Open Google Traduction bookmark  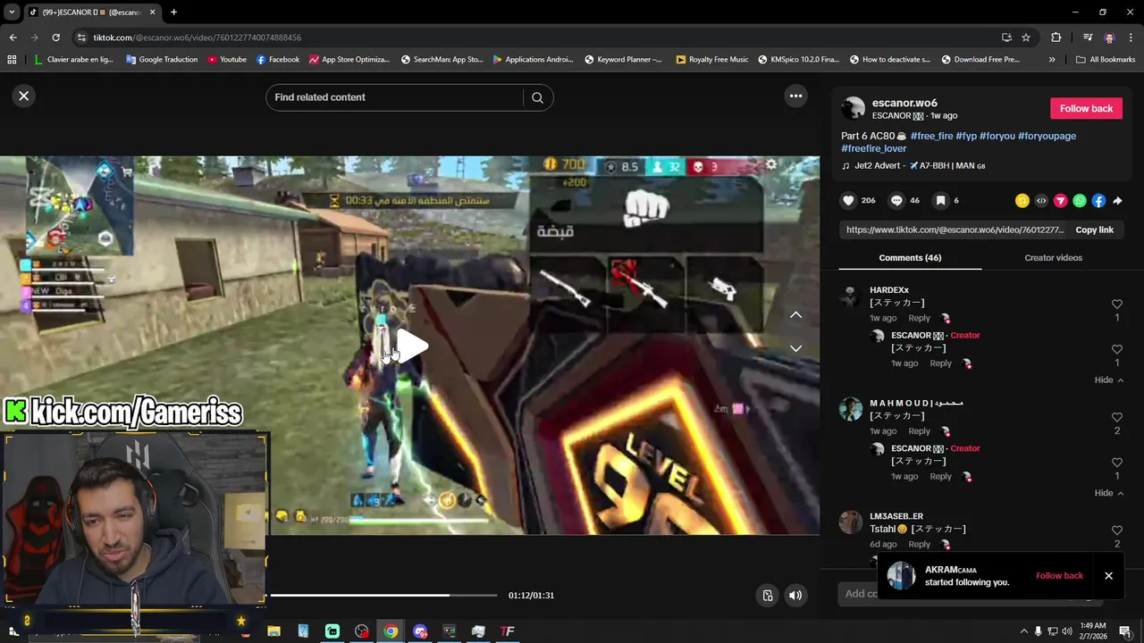(x=161, y=60)
